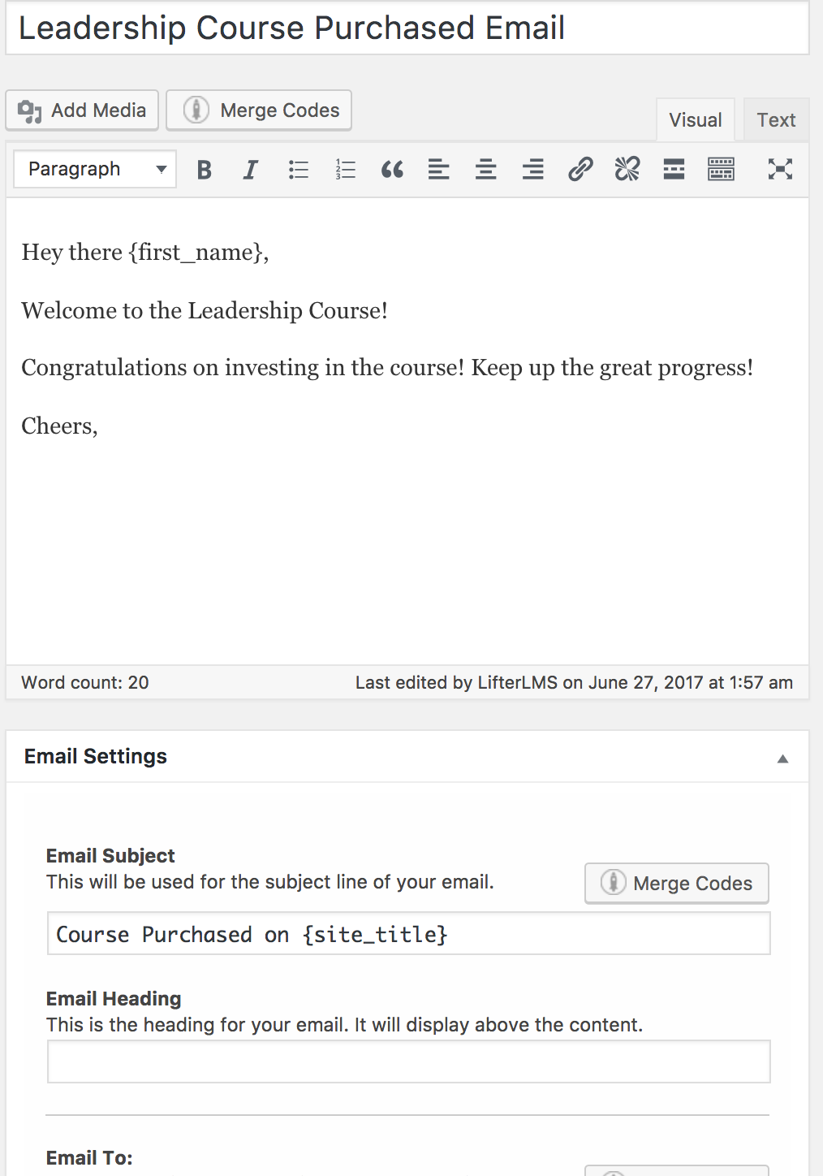The width and height of the screenshot is (823, 1176).
Task: Switch to the Visual editor tab
Action: tap(695, 120)
